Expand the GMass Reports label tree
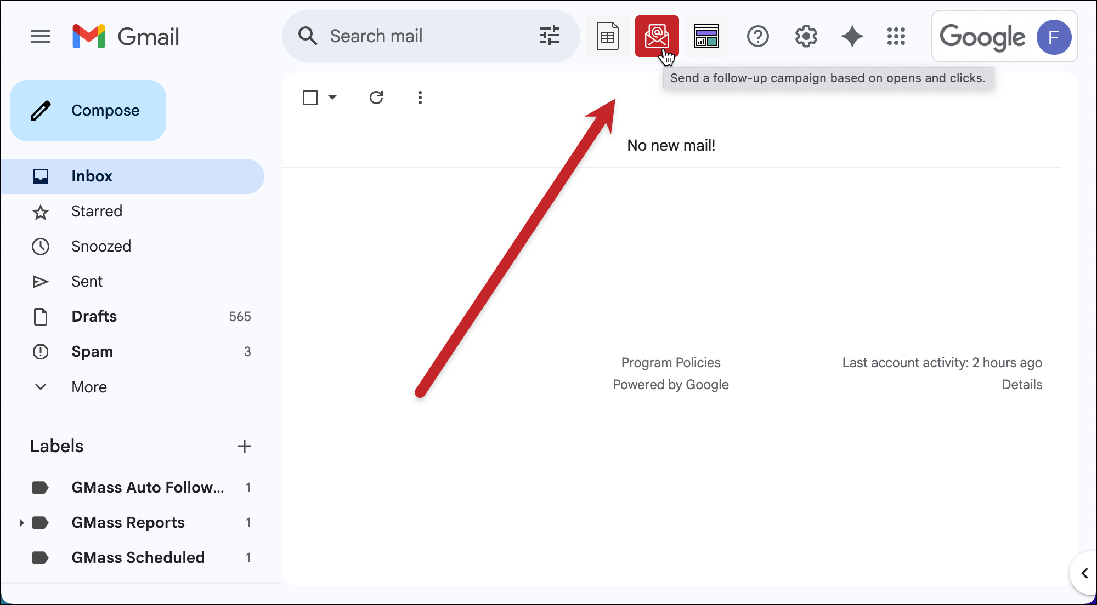Image resolution: width=1097 pixels, height=605 pixels. [21, 523]
